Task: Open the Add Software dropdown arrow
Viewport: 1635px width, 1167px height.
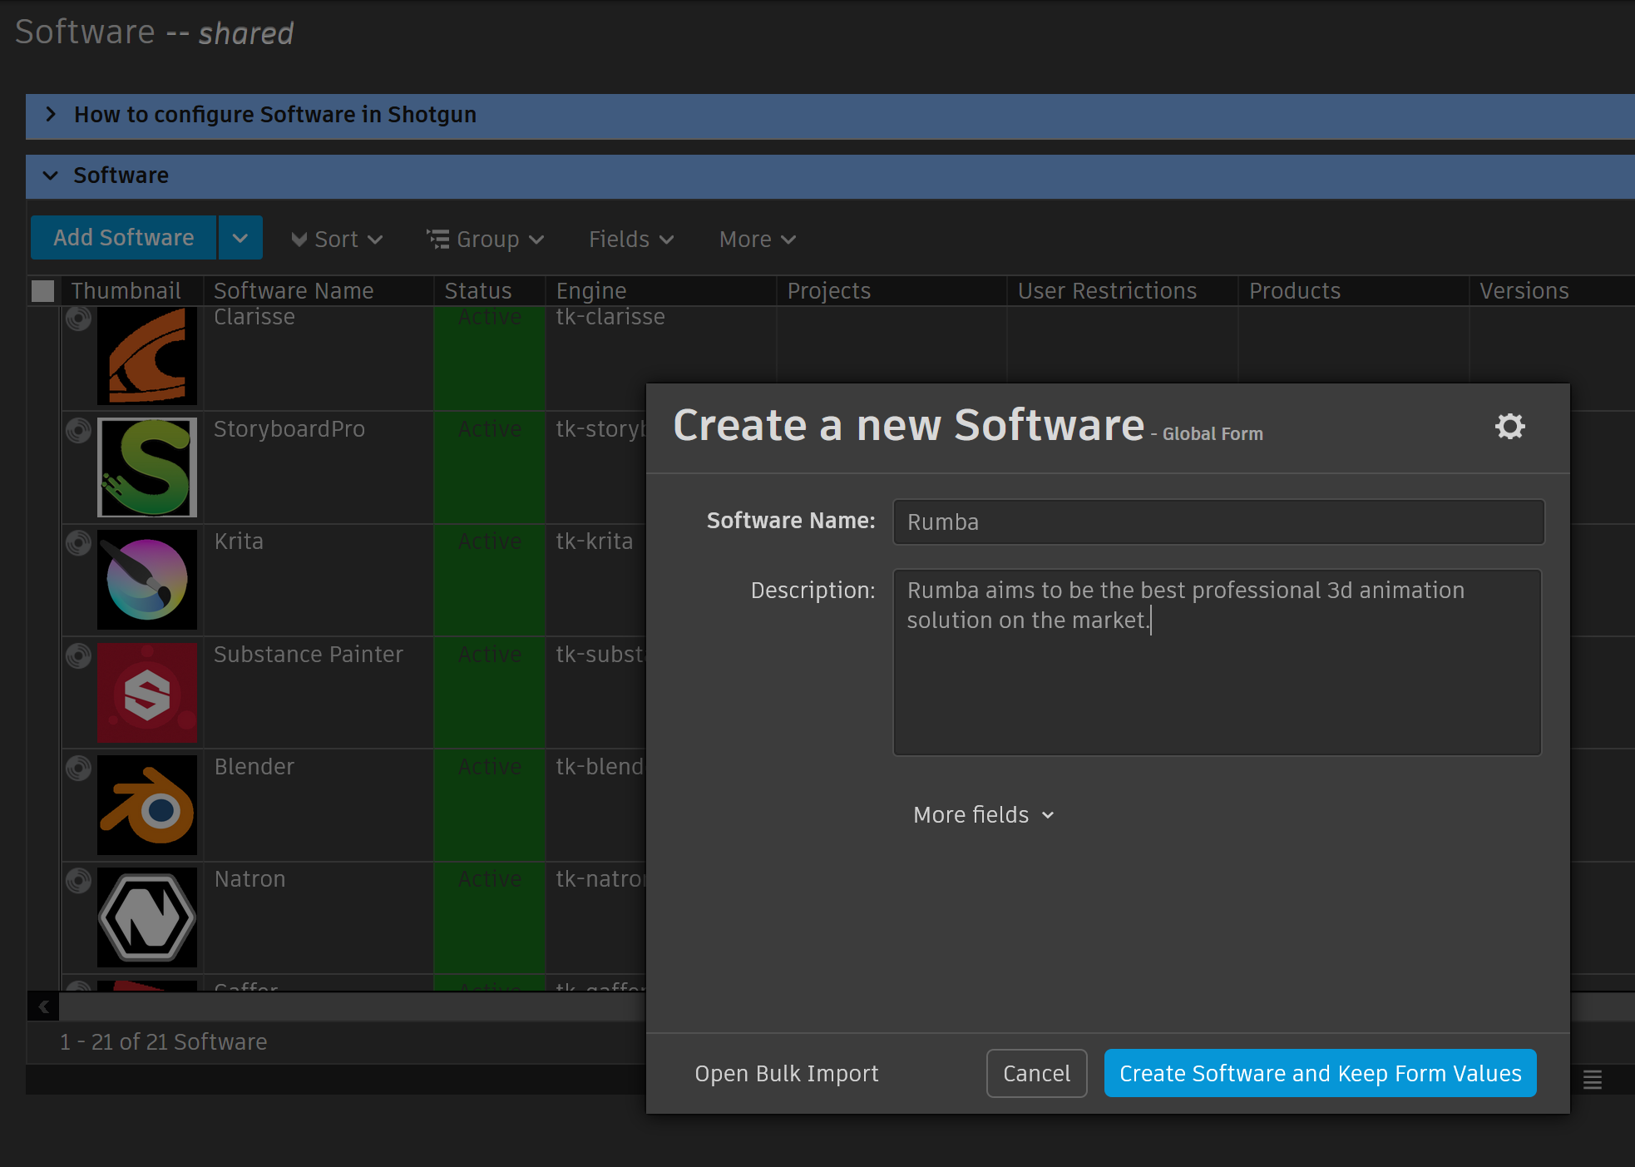Action: [240, 239]
